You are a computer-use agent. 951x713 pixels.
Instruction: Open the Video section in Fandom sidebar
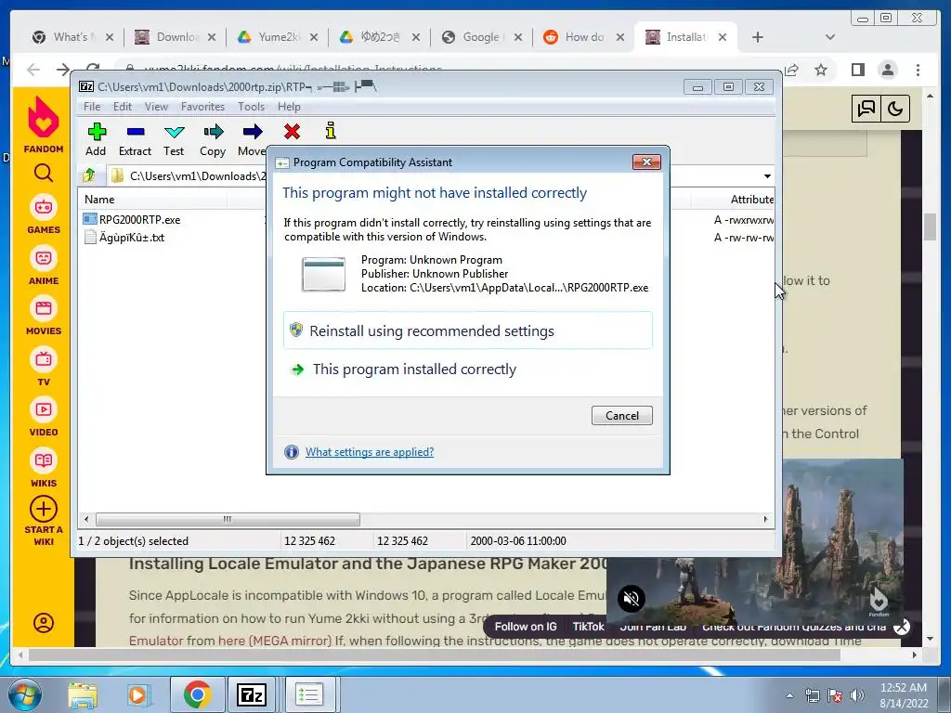tap(43, 417)
